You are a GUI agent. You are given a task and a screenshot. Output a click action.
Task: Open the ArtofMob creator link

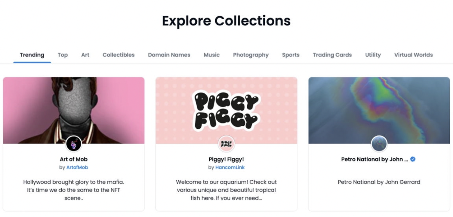point(77,167)
